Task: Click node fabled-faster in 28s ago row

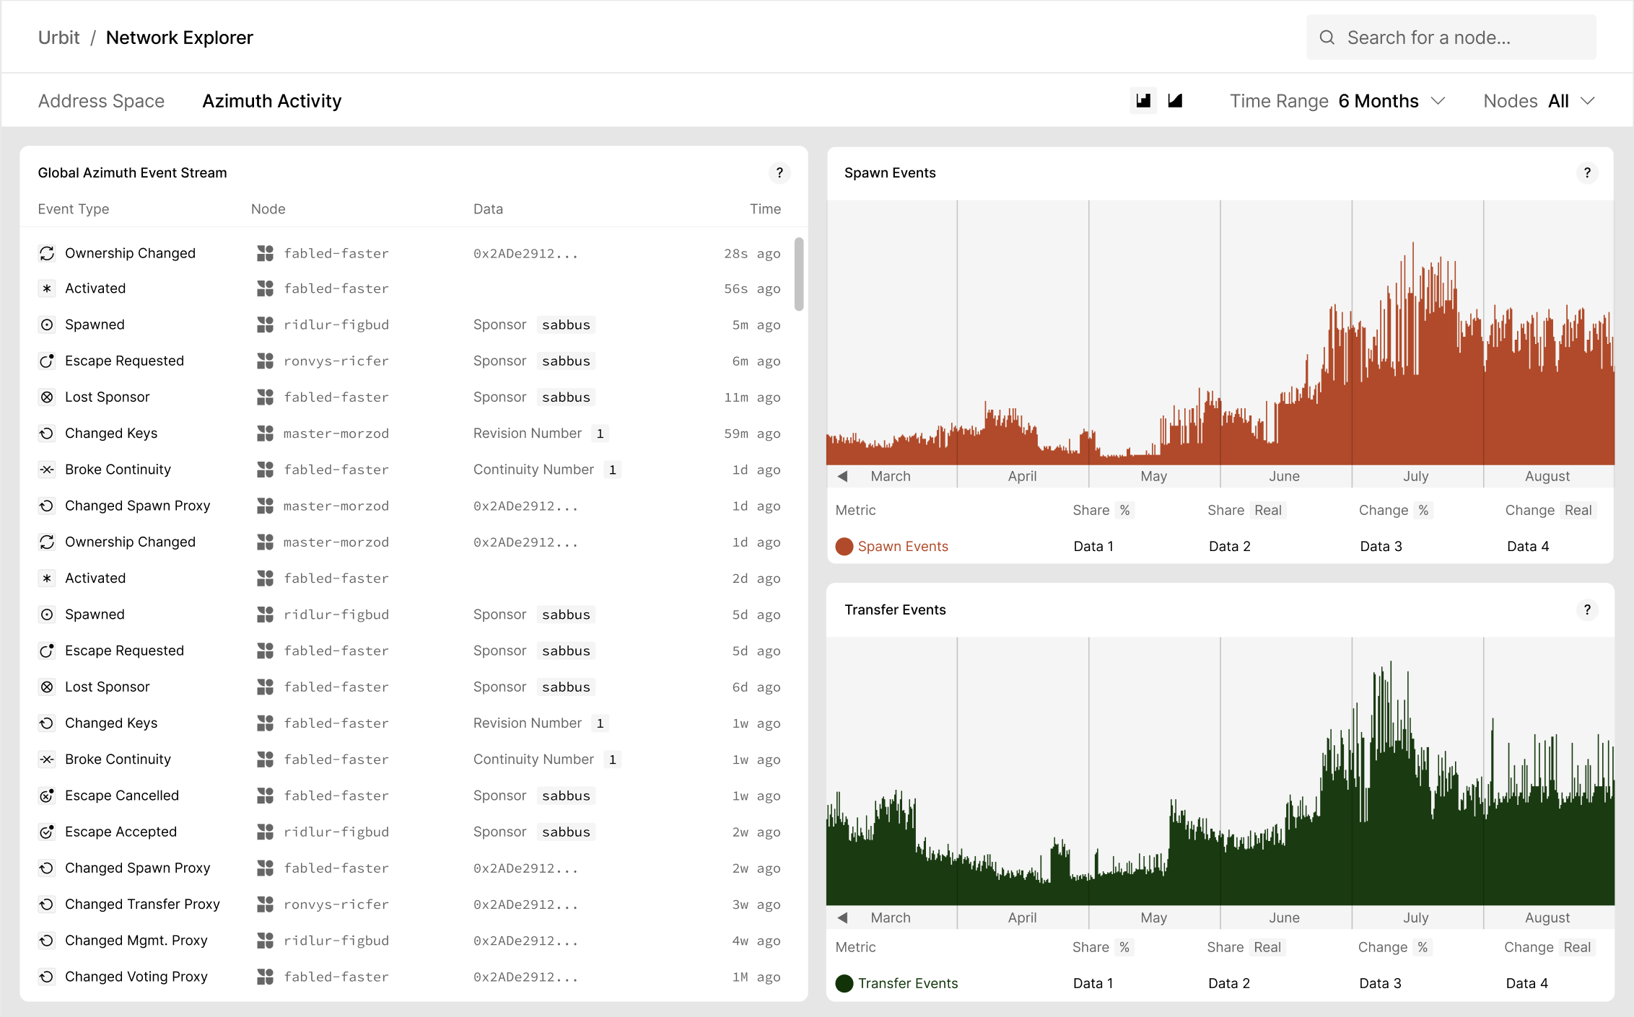Action: tap(336, 253)
